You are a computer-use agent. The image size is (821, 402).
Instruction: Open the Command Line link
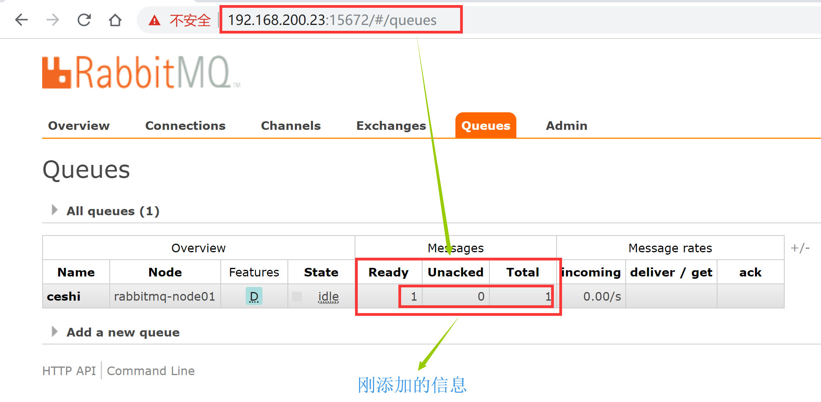[151, 371]
